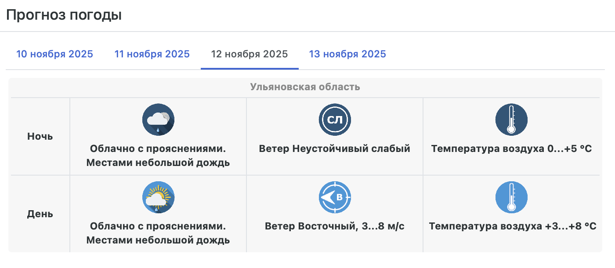The height and width of the screenshot is (268, 615).
Task: Click the night cloudy rain weather icon
Action: point(158,120)
